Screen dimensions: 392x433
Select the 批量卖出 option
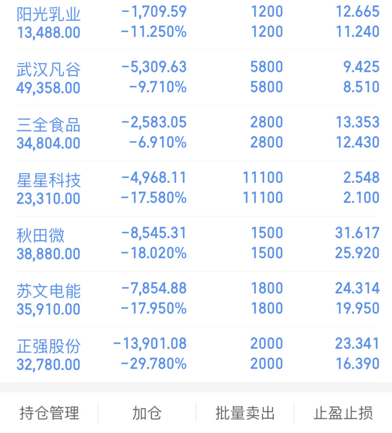pos(245,413)
